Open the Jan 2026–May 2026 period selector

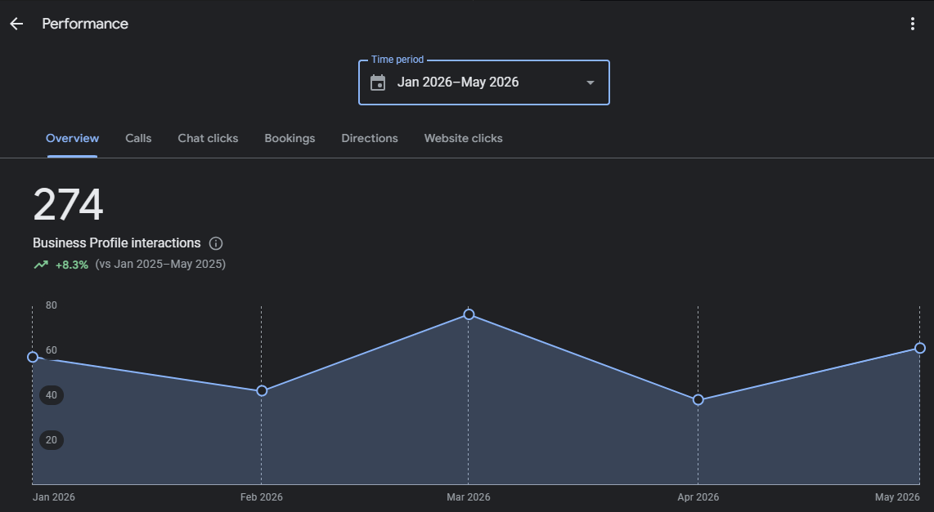click(483, 82)
